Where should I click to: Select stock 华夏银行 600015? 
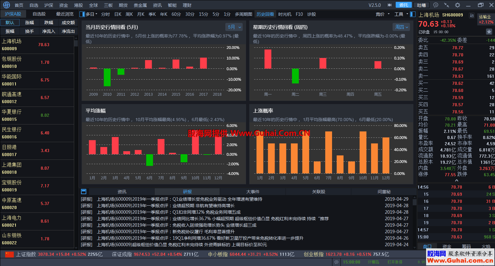(37, 115)
